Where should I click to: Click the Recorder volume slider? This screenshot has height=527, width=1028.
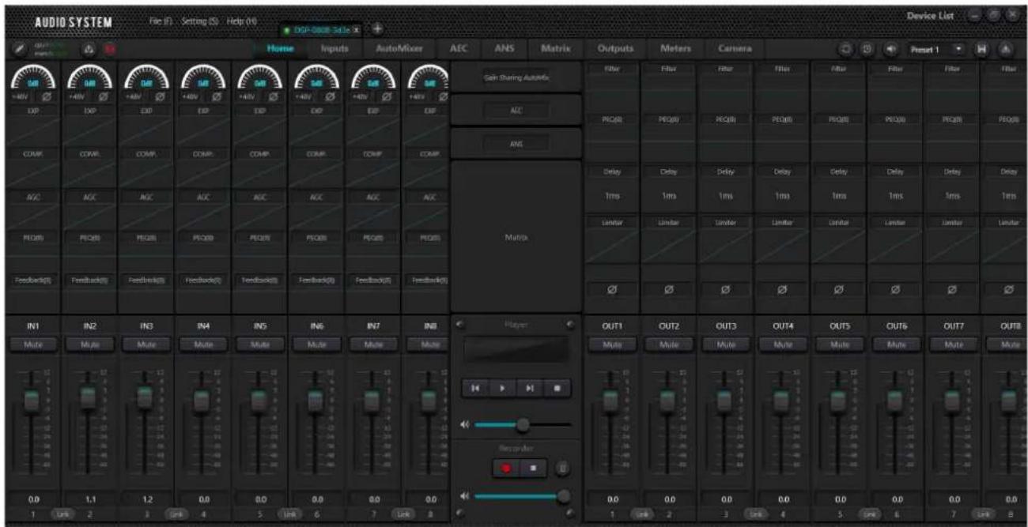click(523, 497)
